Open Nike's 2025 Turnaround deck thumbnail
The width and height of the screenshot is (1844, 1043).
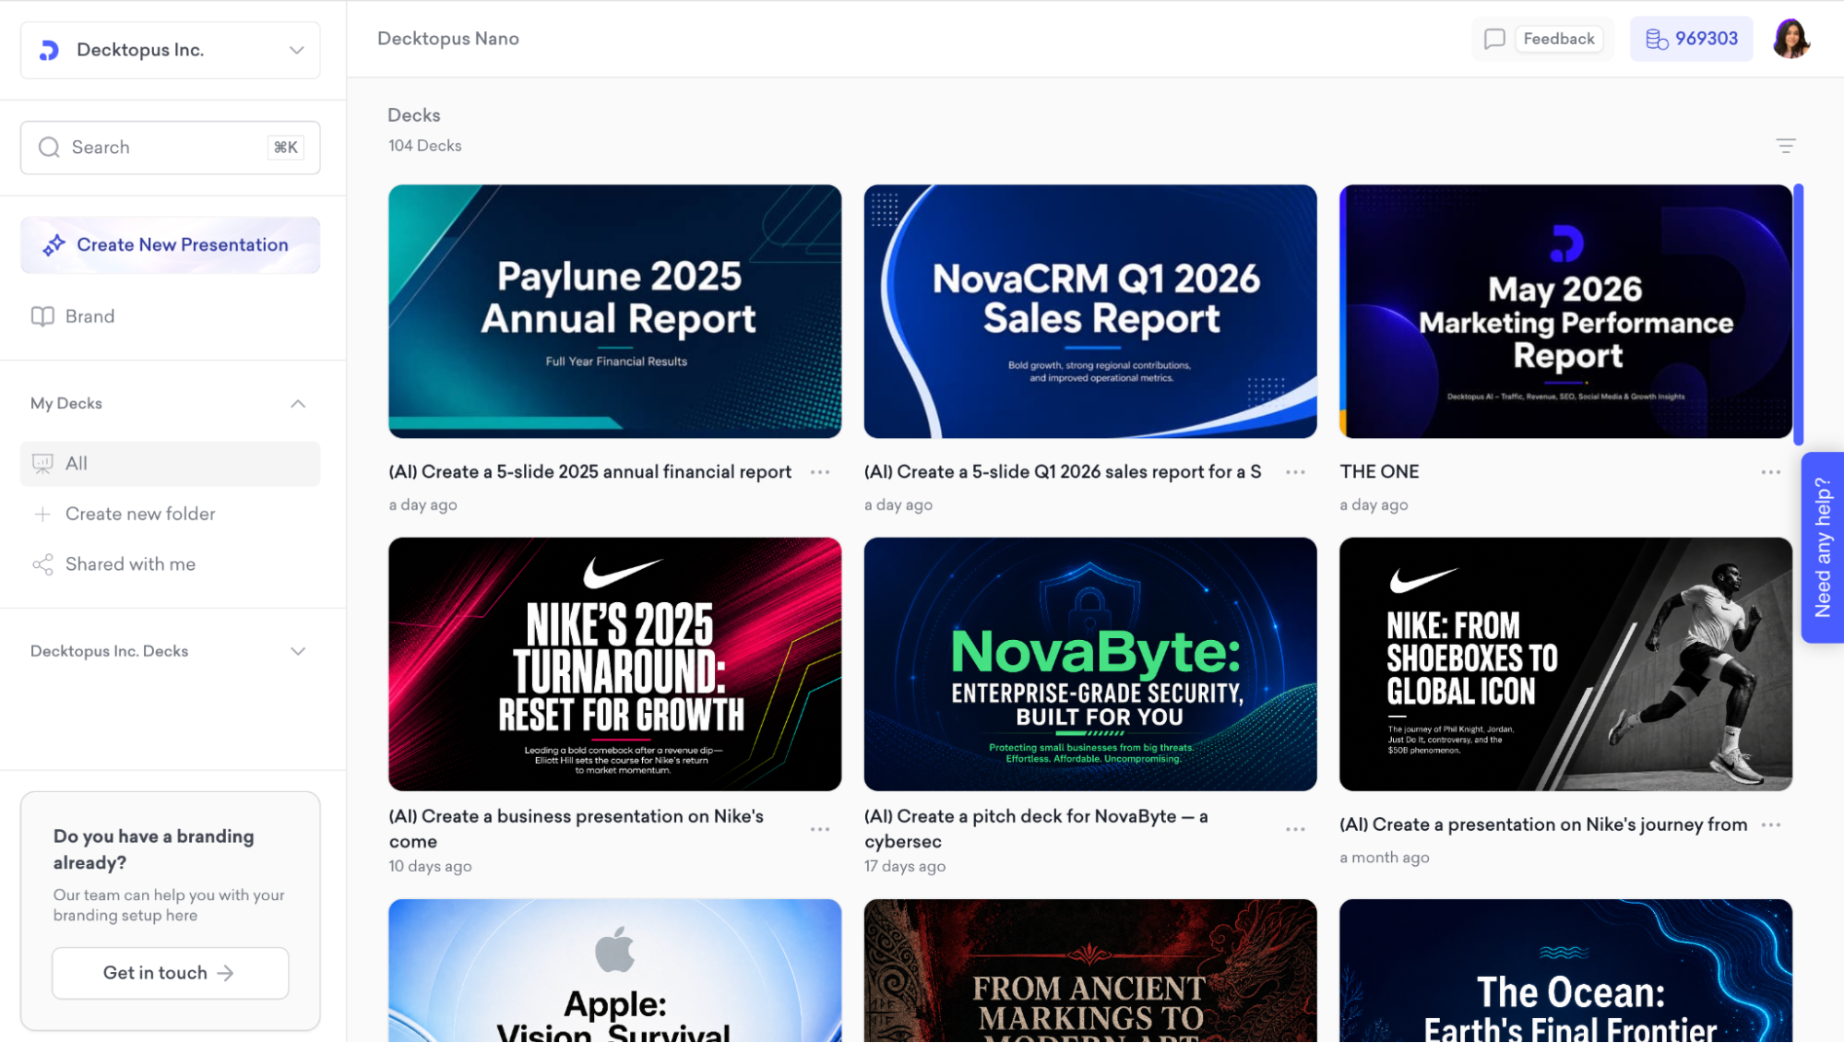615,664
